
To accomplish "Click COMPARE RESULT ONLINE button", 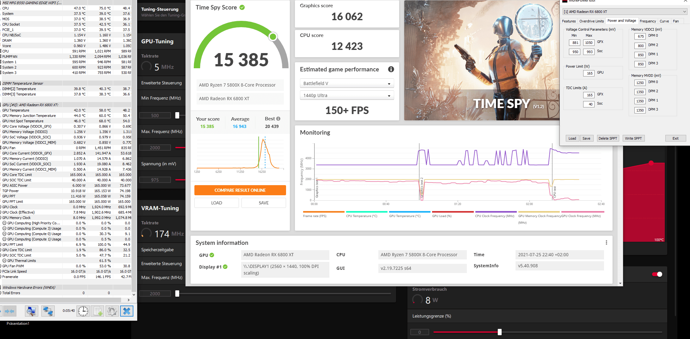I will (x=240, y=190).
